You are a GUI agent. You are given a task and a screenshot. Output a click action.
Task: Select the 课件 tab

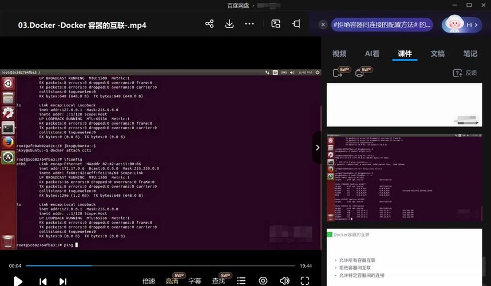tap(405, 54)
